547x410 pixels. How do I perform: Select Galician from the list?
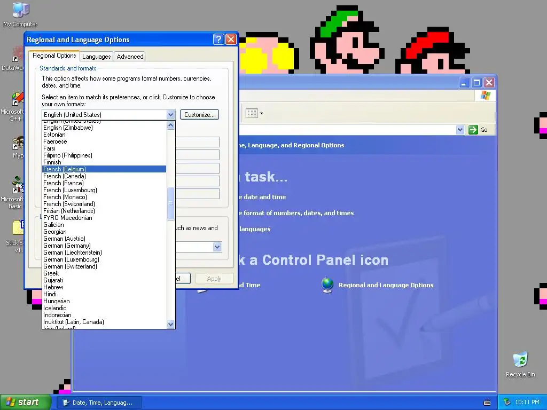tap(104, 225)
